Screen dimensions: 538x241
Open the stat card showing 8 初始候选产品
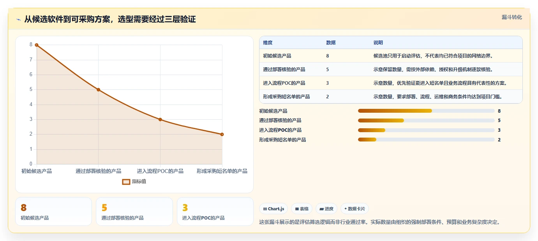coord(53,211)
